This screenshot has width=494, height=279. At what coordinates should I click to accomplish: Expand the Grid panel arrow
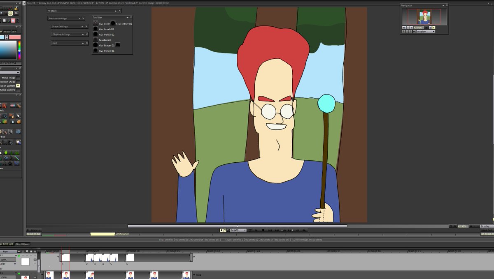pos(82,43)
